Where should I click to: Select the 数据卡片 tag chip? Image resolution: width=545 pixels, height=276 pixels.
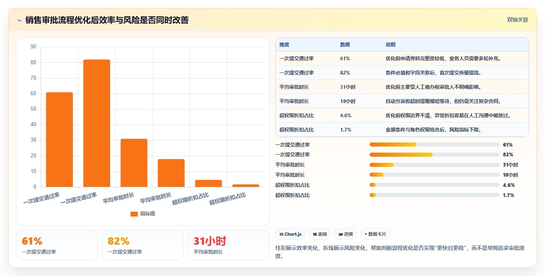375,234
